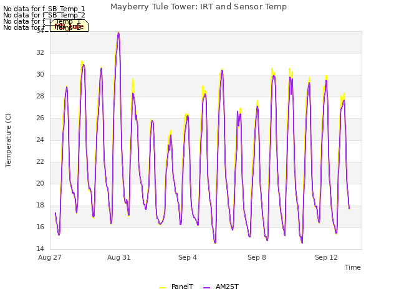This screenshot has width=399, height=299.
Task: Toggle the PanelT legend entry
Action: pyautogui.click(x=176, y=287)
